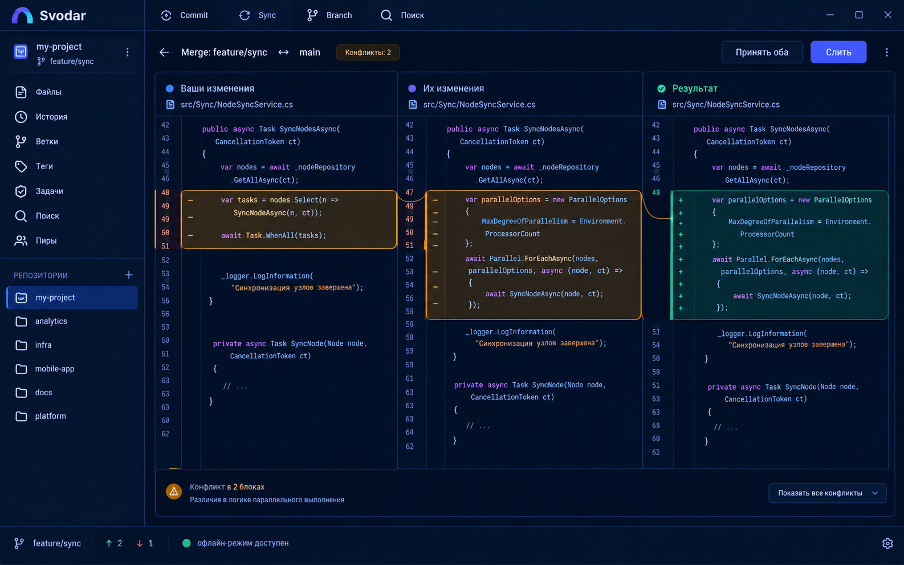This screenshot has width=904, height=565.
Task: Click the Задачи shield icon
Action: (x=21, y=191)
